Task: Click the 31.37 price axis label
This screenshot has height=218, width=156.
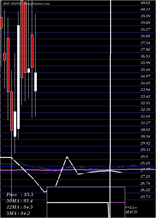Action: (145, 123)
